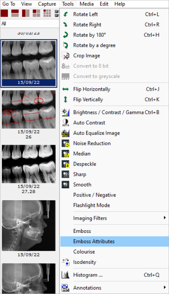Click the Auto Contrast icon
Image resolution: width=169 pixels, height=294 pixels.
tap(65, 123)
